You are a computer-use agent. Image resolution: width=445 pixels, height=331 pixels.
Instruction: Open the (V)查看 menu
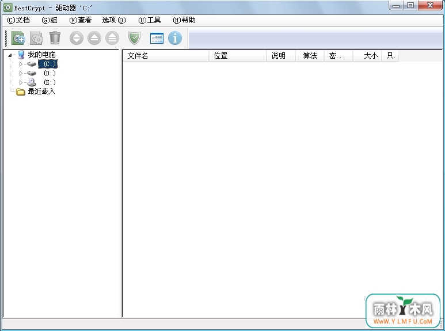coord(81,20)
